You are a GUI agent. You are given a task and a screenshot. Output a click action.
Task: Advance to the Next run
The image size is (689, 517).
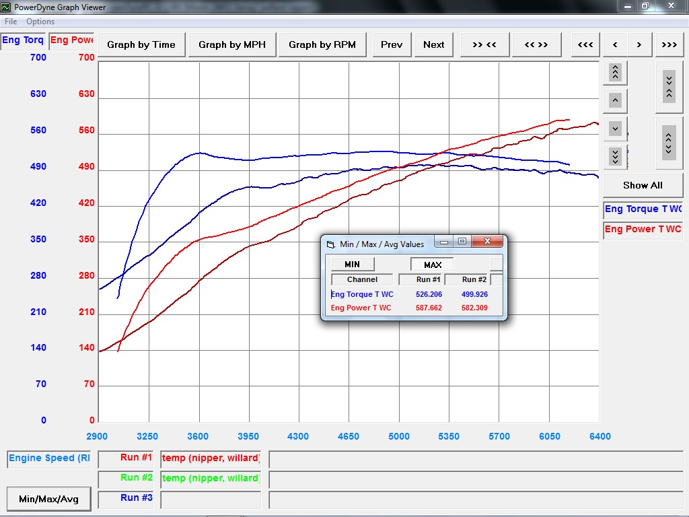tap(433, 44)
